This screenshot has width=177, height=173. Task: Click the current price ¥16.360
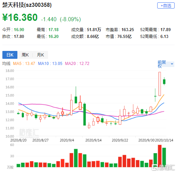point(20,17)
